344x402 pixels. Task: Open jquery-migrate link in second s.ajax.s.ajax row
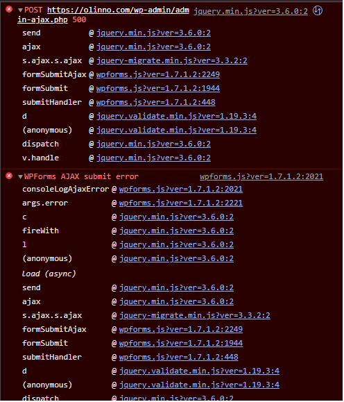(x=194, y=315)
